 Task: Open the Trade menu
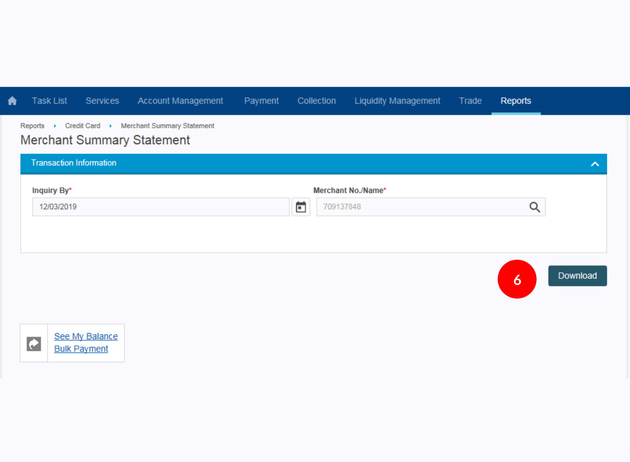coord(470,101)
